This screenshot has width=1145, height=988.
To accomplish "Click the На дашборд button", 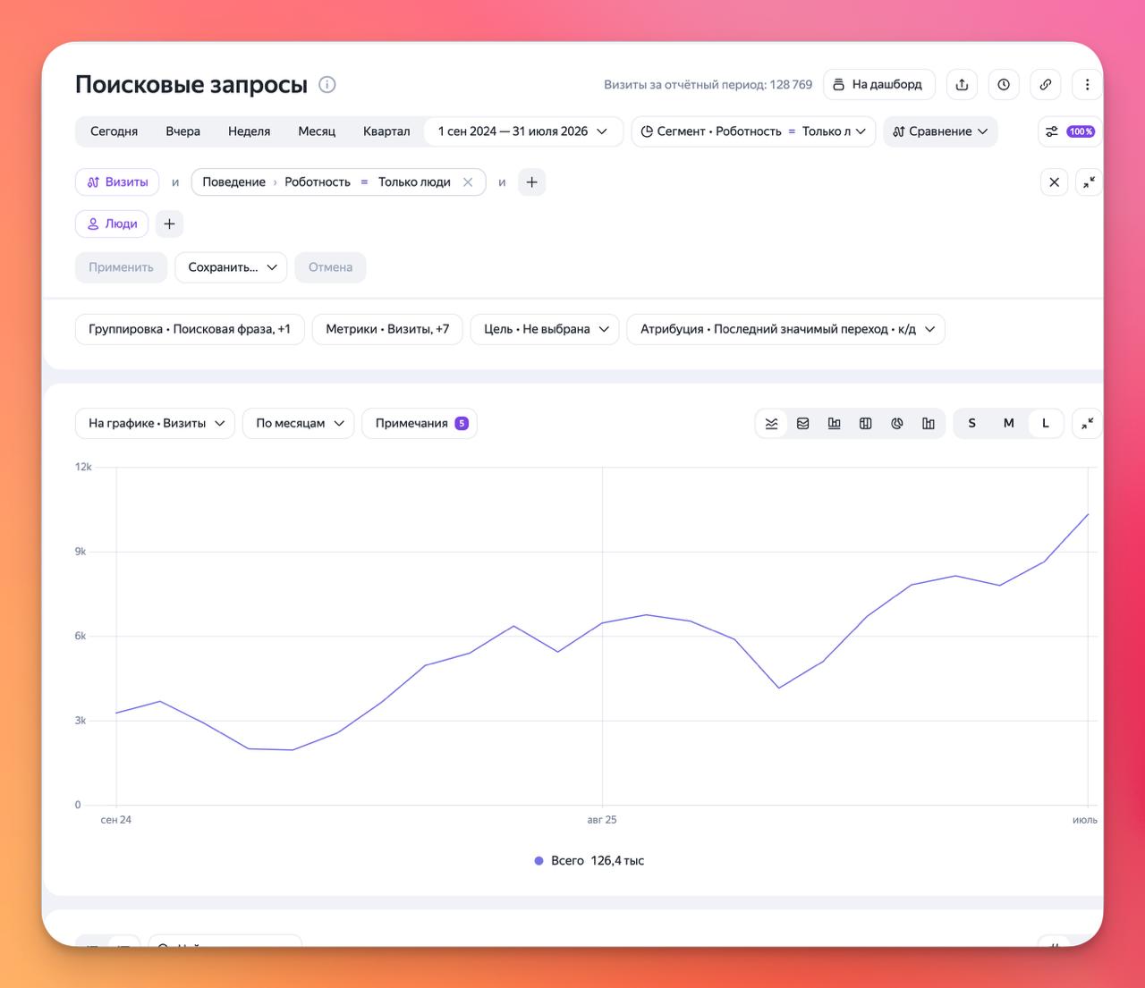I will pos(878,85).
